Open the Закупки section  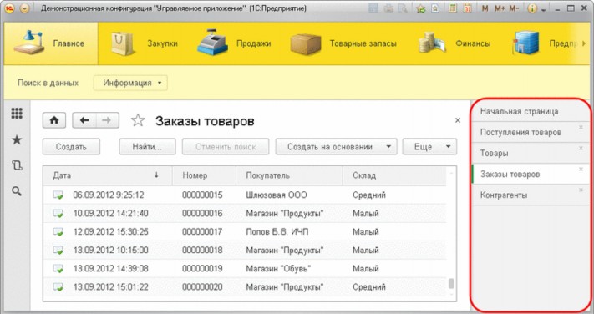point(144,43)
